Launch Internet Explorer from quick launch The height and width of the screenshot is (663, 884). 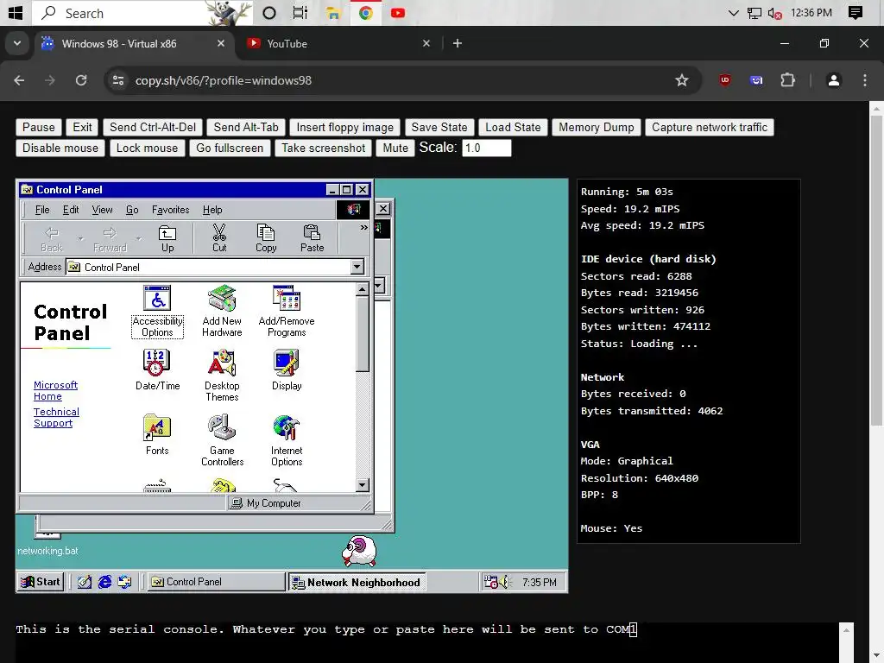click(104, 582)
